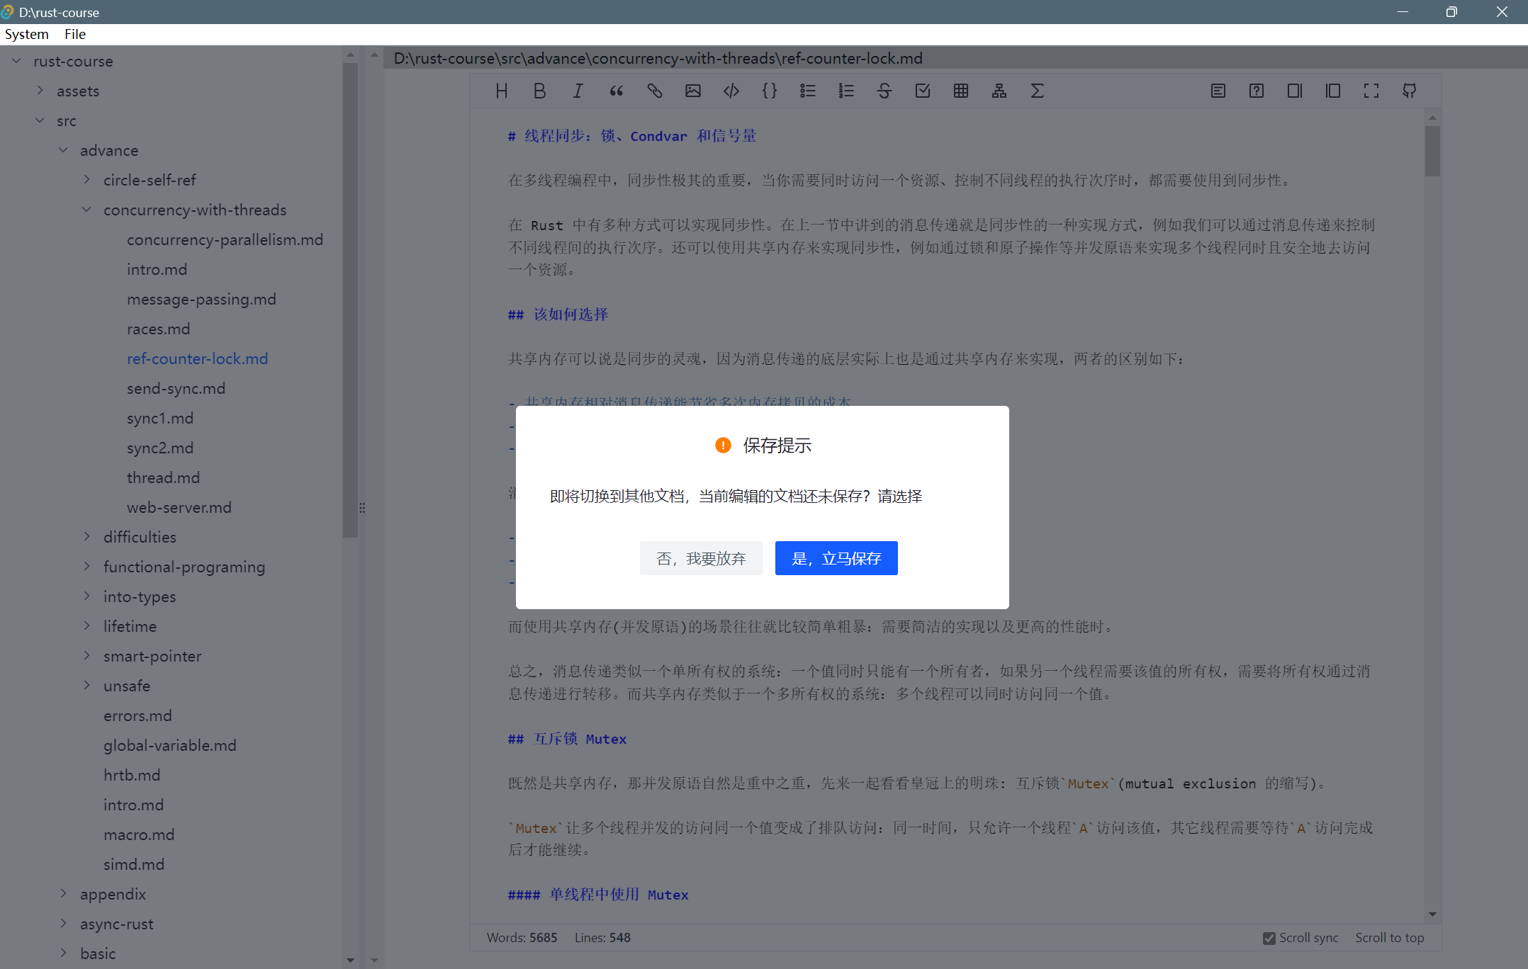Insert a hyperlink via the link icon
Viewport: 1528px width, 969px height.
tap(654, 91)
